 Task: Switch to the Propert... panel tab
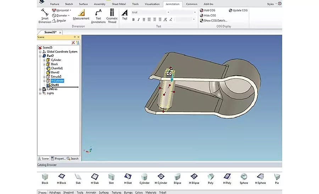(x=58, y=159)
